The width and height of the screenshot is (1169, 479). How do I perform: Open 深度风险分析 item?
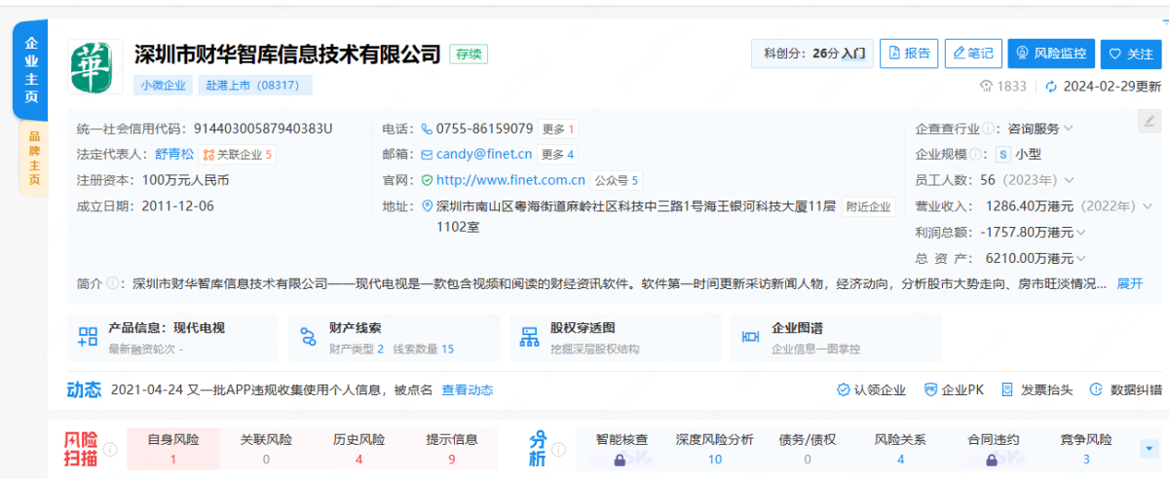715,449
